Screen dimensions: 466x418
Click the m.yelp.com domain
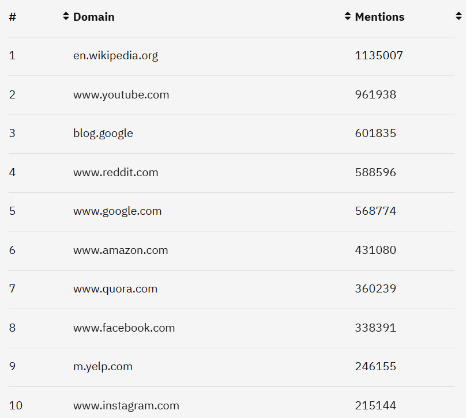coord(103,367)
